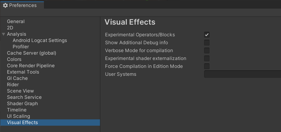Click the User Systems input field
281x132 pixels.
pyautogui.click(x=242, y=74)
